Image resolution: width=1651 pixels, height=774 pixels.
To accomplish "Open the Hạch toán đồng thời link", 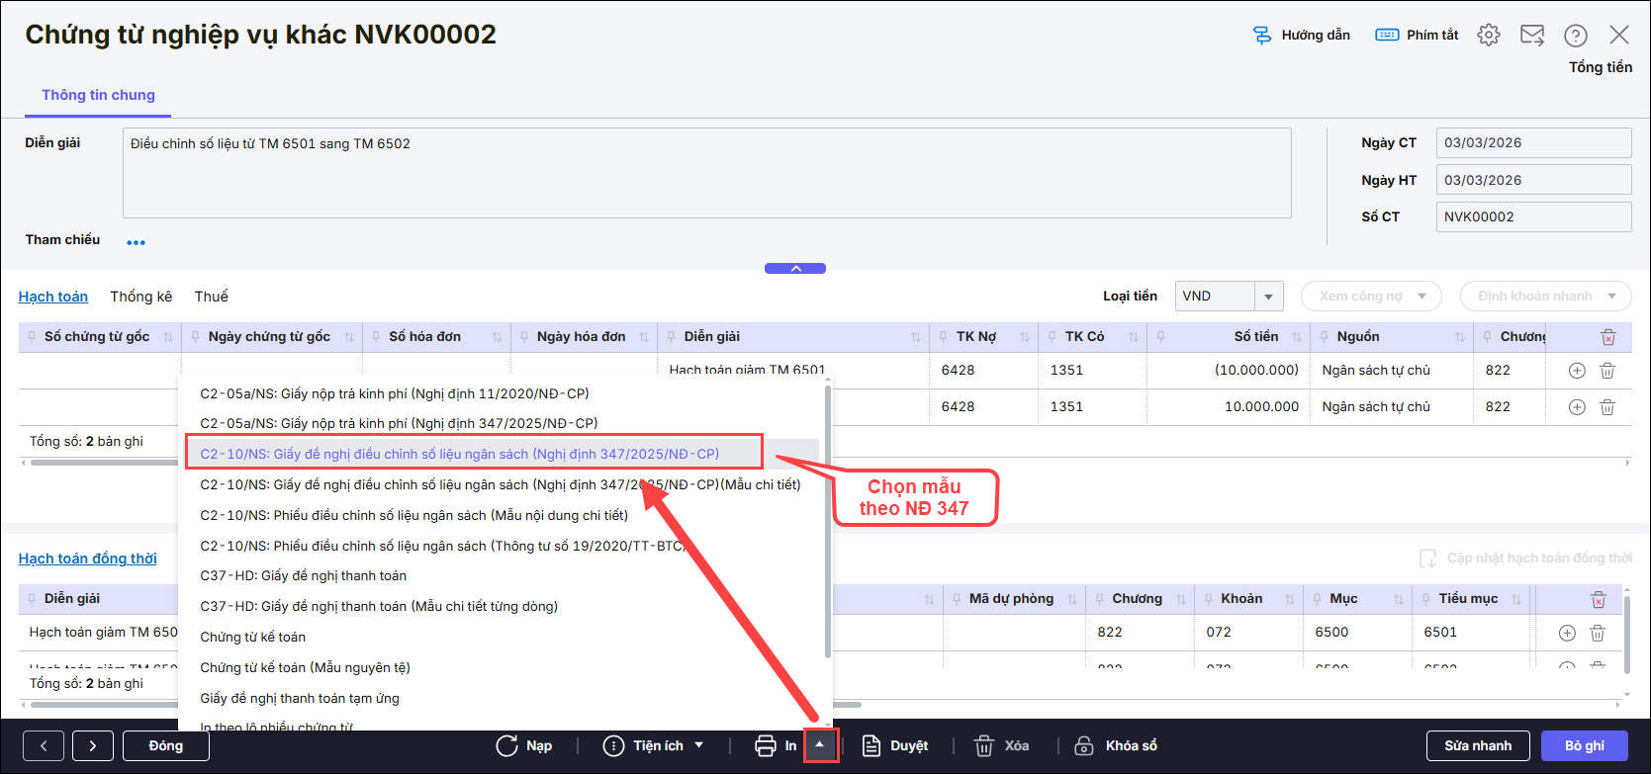I will tap(88, 559).
